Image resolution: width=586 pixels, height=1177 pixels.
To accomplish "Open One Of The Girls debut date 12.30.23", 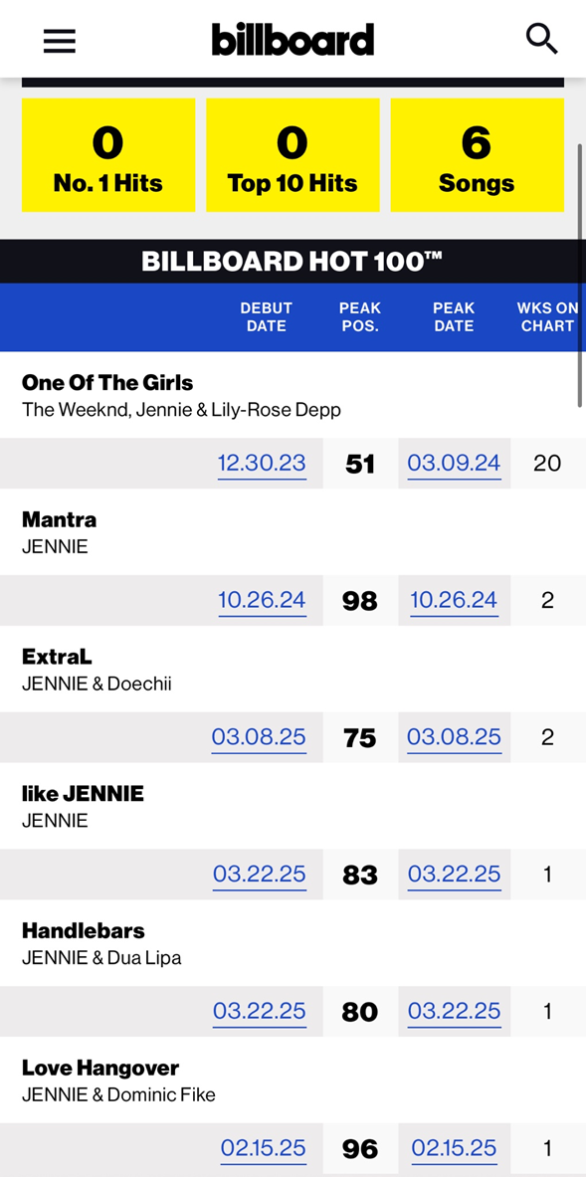I will tap(262, 464).
